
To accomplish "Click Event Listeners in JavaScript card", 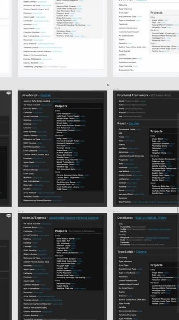I will pyautogui.click(x=31, y=150).
